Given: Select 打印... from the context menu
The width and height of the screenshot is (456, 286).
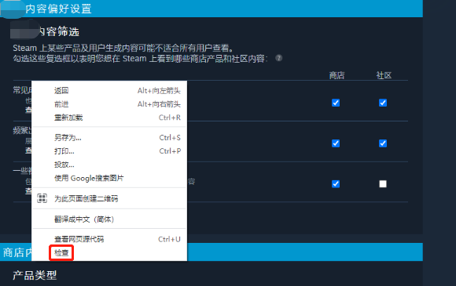Looking at the screenshot, I should 109,151.
